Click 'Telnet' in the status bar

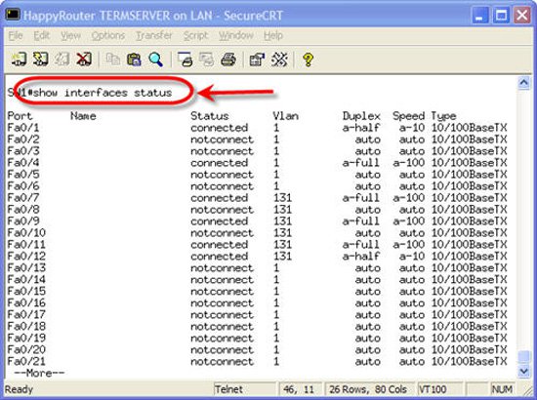click(x=228, y=389)
